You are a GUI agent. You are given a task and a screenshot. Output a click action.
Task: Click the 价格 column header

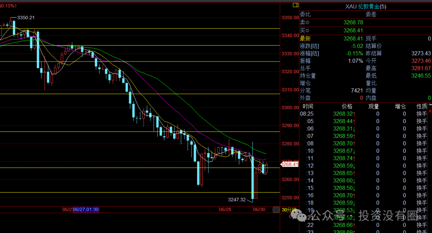coord(347,106)
